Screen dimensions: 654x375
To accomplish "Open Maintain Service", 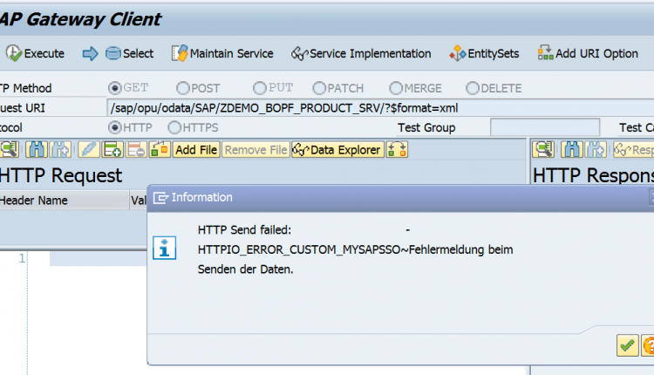I will point(222,53).
